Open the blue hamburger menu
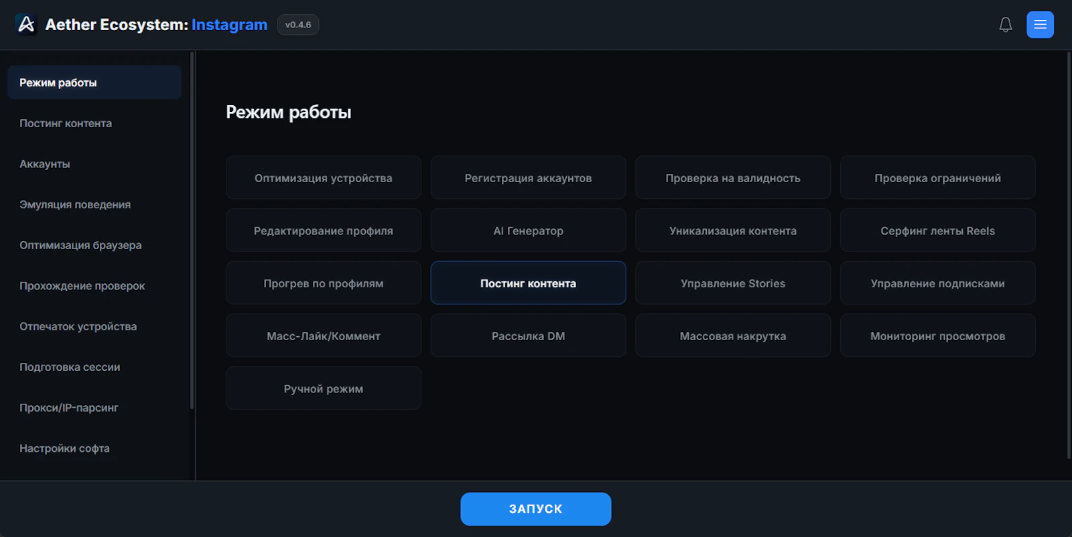 click(1040, 25)
